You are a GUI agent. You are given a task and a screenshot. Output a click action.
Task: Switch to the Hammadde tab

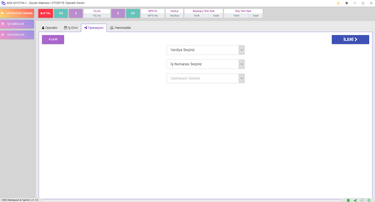[x=120, y=28]
